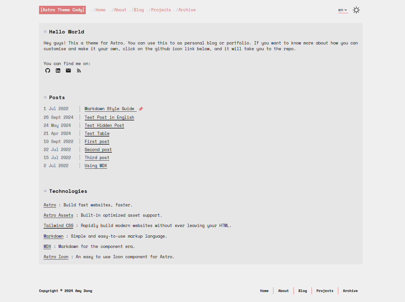The image size is (405, 302).
Task: Click the red pin icon on pinned post
Action: coord(141,109)
